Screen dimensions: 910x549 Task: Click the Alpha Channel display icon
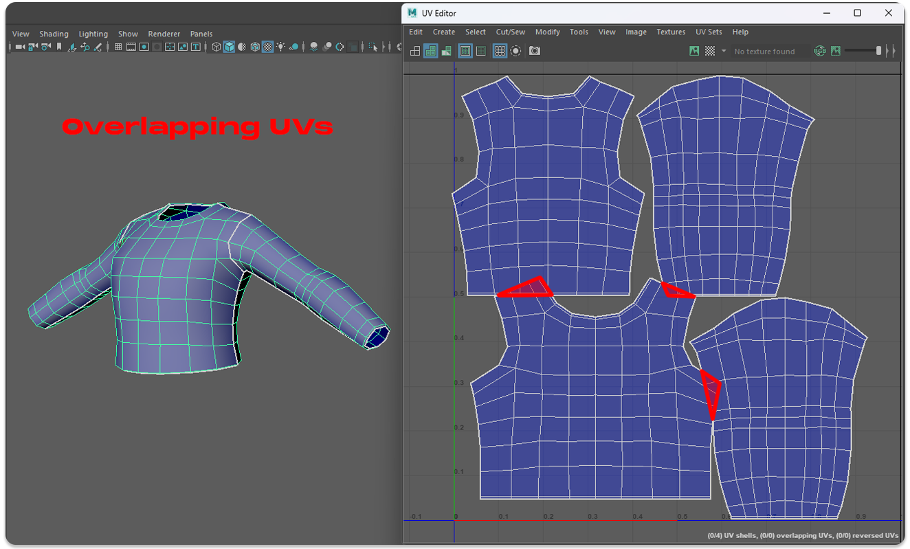click(x=836, y=51)
